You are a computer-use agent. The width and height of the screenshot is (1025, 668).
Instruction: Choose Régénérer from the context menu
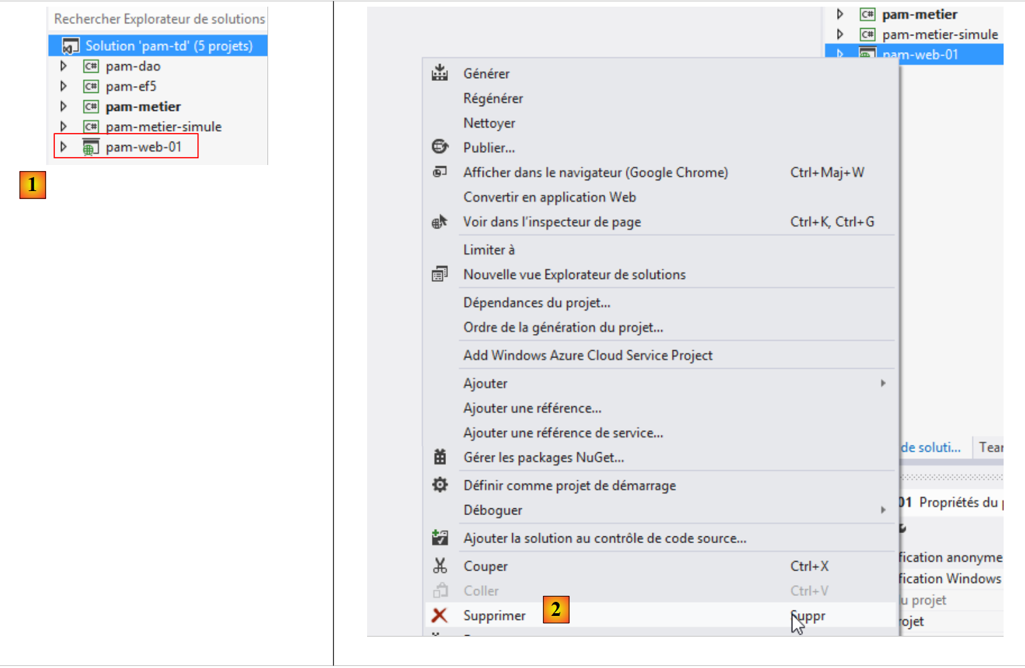493,98
